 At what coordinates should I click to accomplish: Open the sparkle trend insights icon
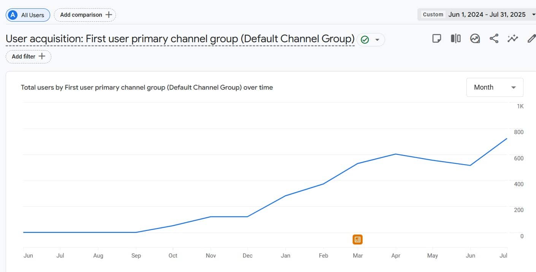(513, 38)
